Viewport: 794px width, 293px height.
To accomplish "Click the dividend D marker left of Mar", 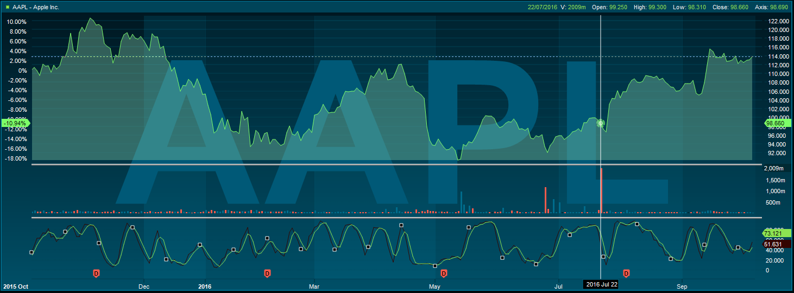I will [x=267, y=272].
